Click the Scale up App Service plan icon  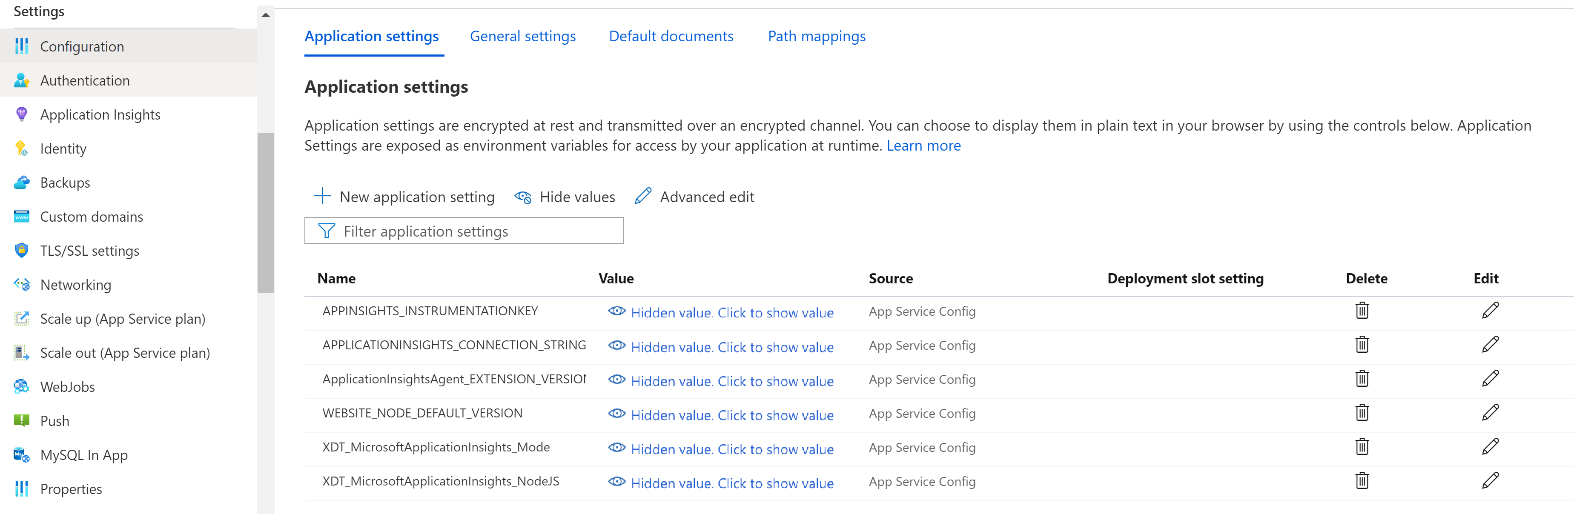20,318
